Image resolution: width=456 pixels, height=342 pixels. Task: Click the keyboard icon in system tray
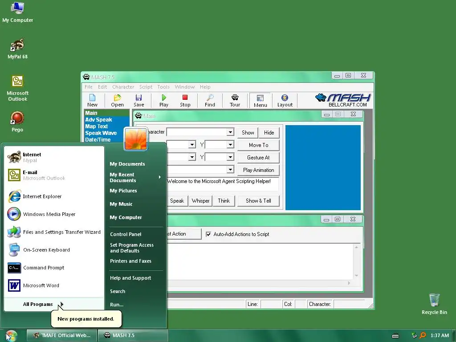[395, 336]
